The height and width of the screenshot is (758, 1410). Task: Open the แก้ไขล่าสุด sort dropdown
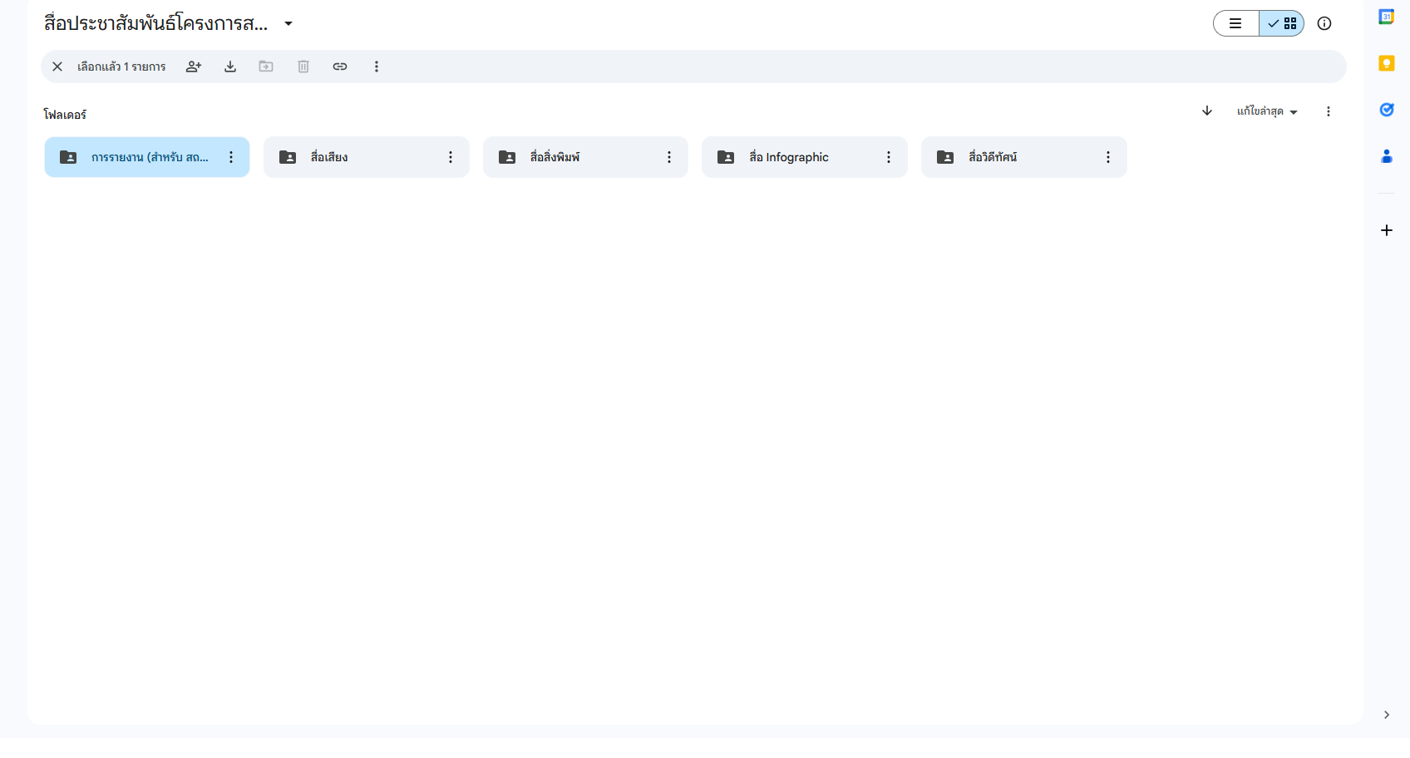[1266, 111]
